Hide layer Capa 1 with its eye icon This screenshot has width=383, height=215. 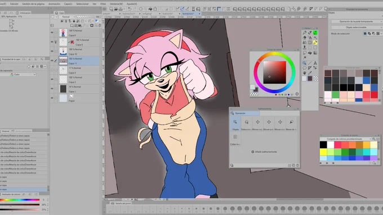pos(52,89)
